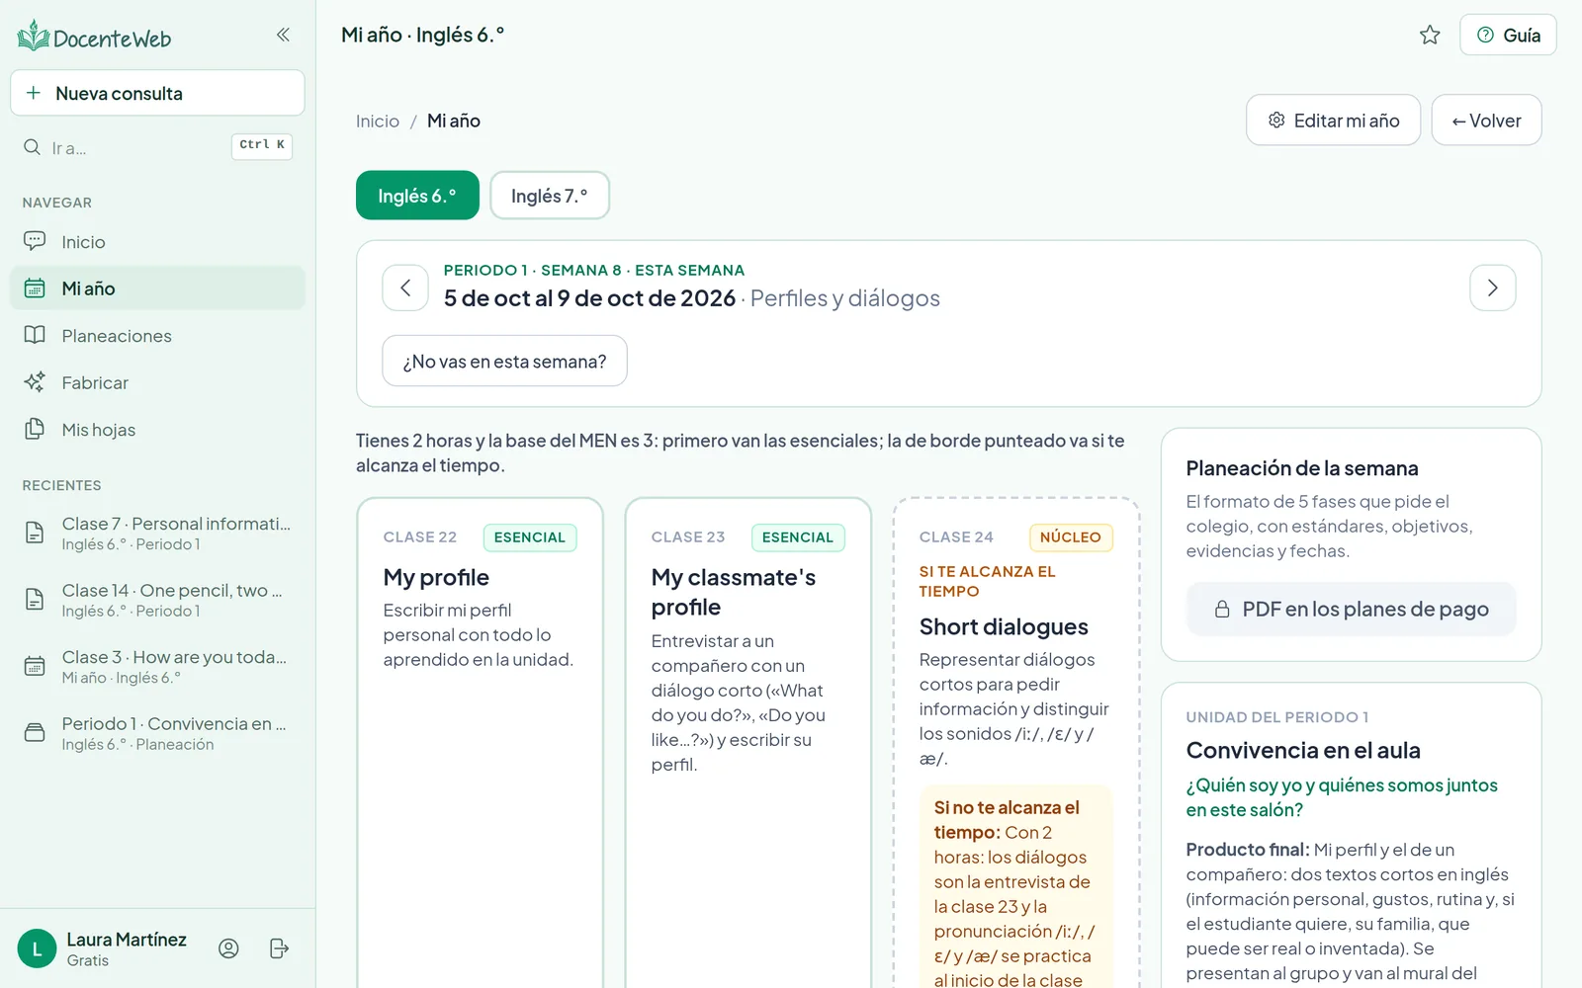Switch to the Inglés 7.° tab
1582x988 pixels.
pos(550,196)
